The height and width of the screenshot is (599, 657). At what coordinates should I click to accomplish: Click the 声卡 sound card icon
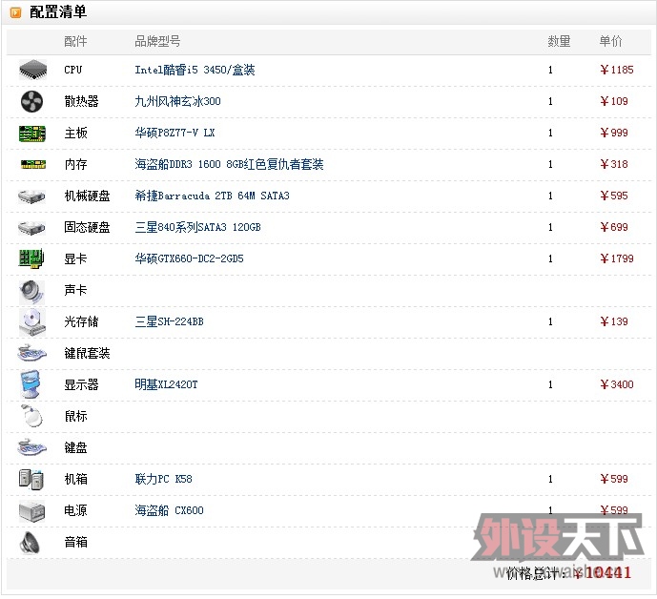coord(31,291)
